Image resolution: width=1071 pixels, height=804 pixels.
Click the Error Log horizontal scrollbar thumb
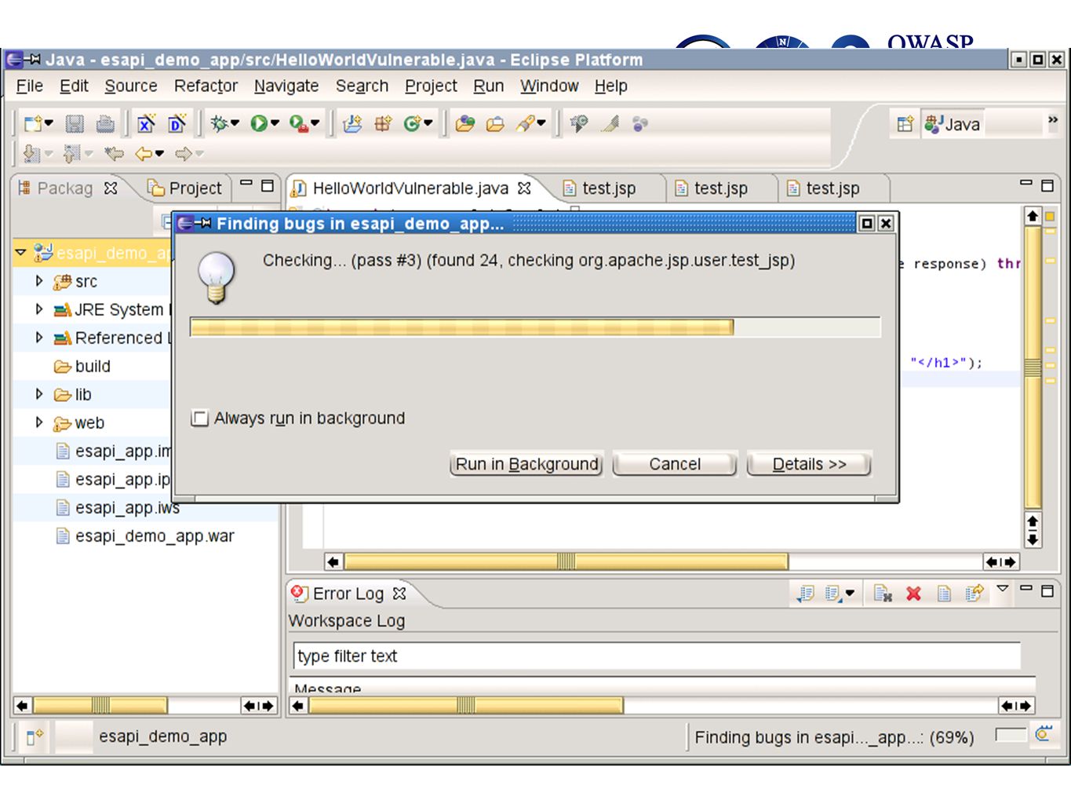(x=466, y=705)
